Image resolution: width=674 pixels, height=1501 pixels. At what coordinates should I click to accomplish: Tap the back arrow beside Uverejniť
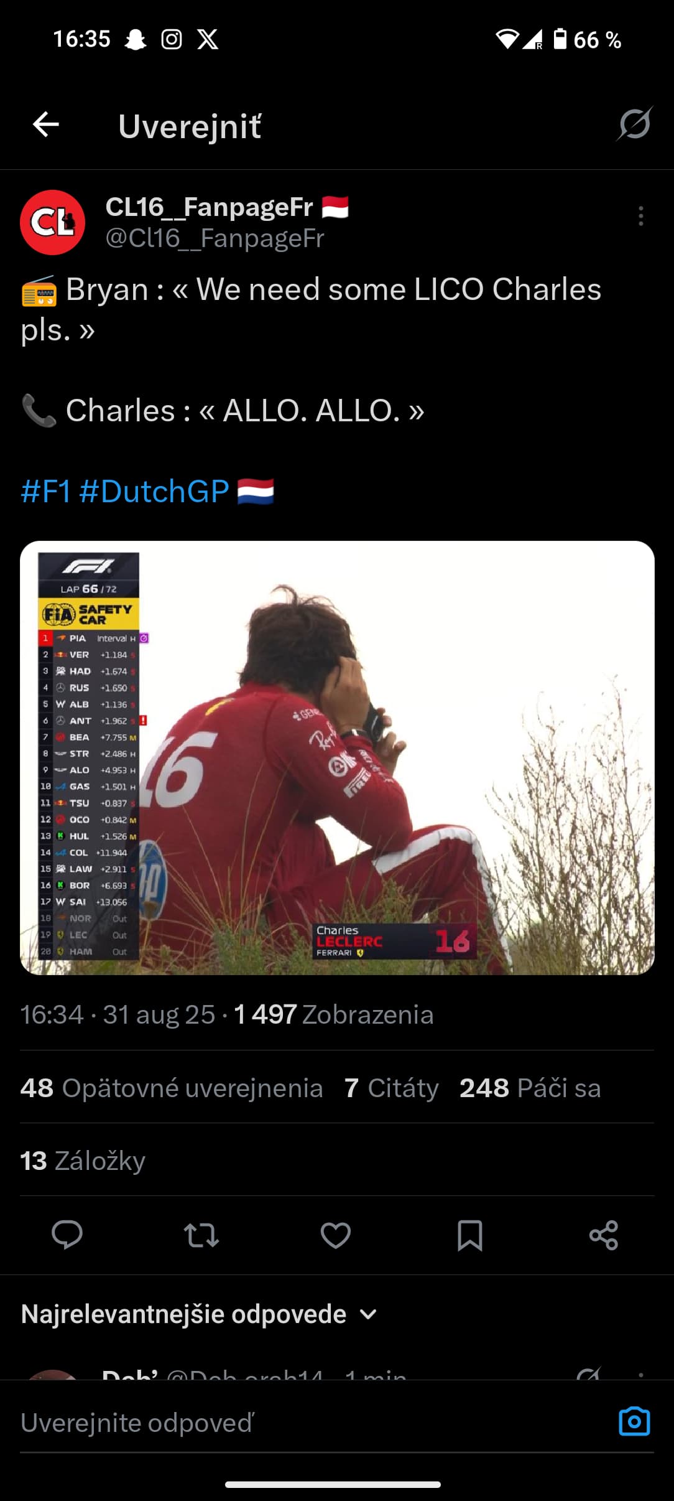click(46, 124)
